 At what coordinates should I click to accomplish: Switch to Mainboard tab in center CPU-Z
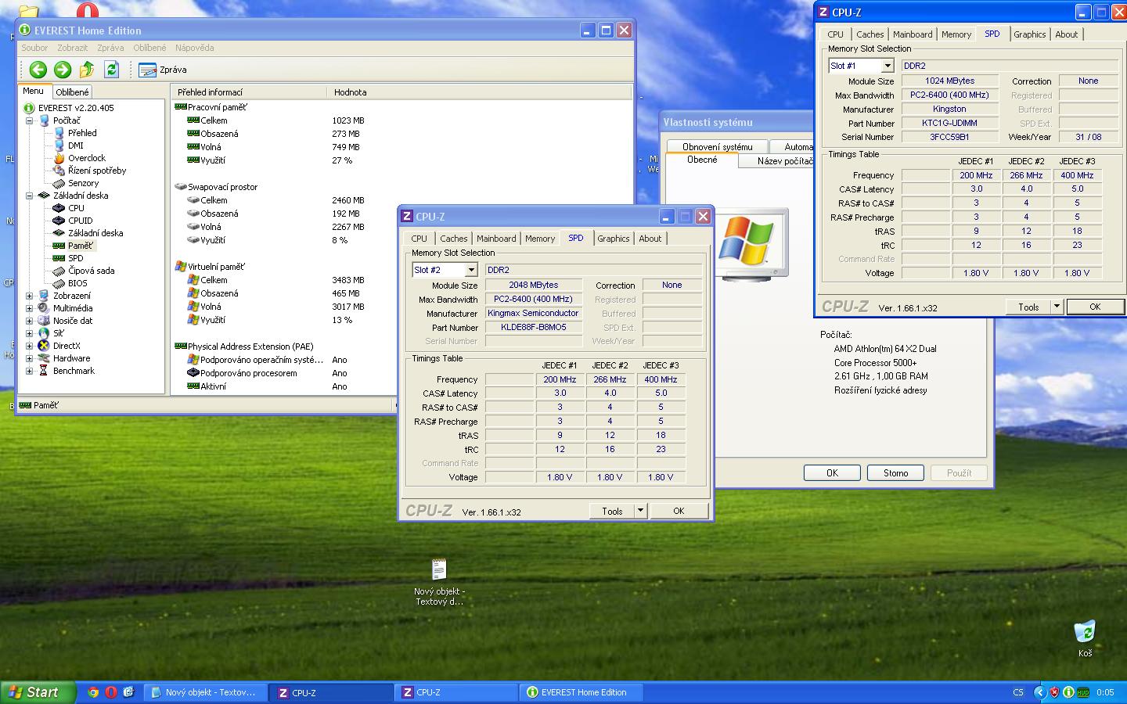[x=496, y=239]
